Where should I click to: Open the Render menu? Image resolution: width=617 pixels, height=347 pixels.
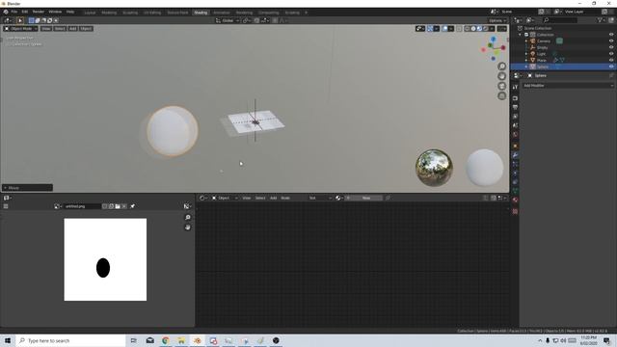pyautogui.click(x=39, y=12)
